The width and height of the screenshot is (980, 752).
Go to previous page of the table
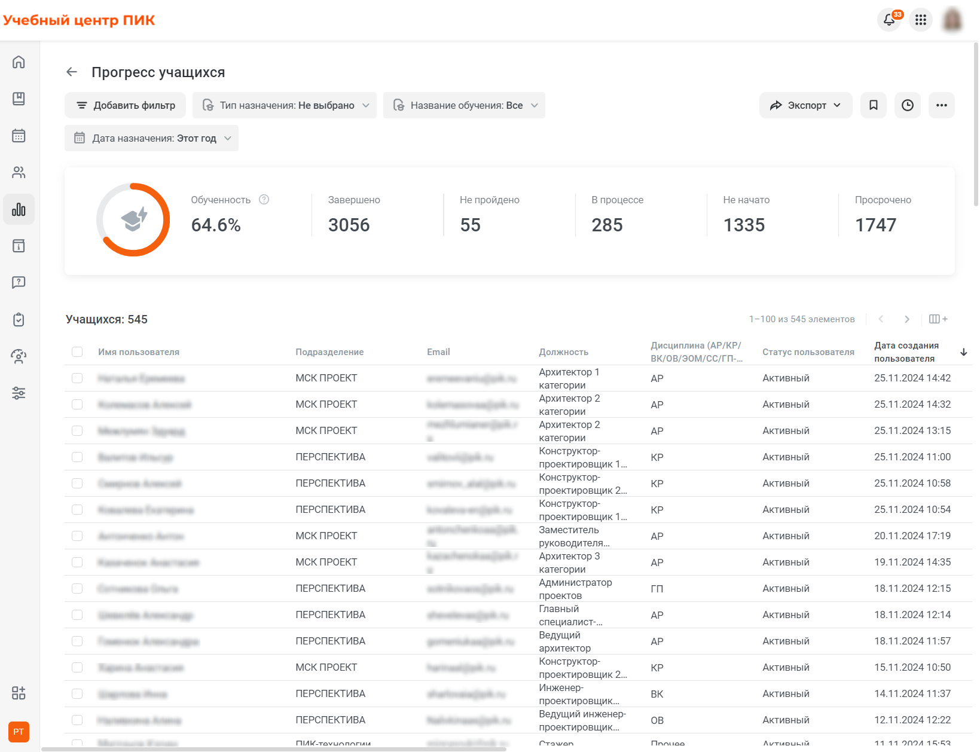[x=881, y=319]
